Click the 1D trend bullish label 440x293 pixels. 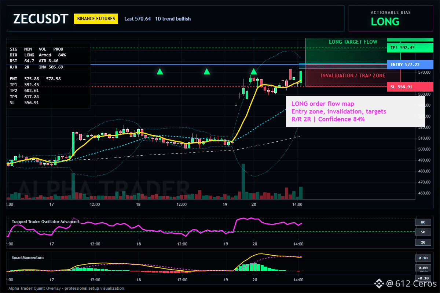pos(173,19)
